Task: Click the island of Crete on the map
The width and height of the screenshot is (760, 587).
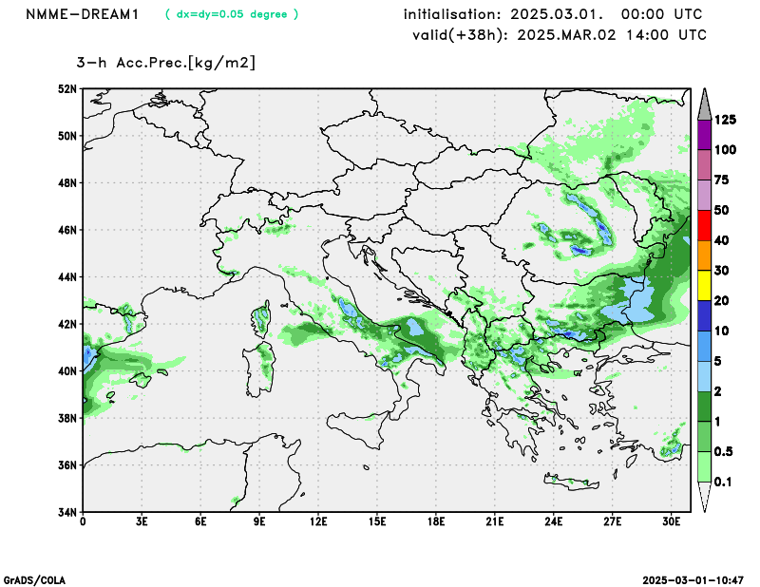Action: [571, 482]
